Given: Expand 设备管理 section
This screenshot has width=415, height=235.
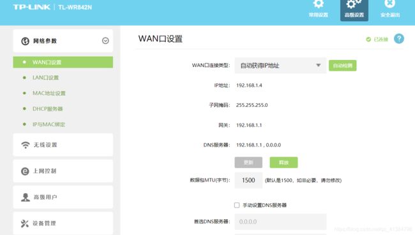Looking at the screenshot, I should click(x=63, y=223).
